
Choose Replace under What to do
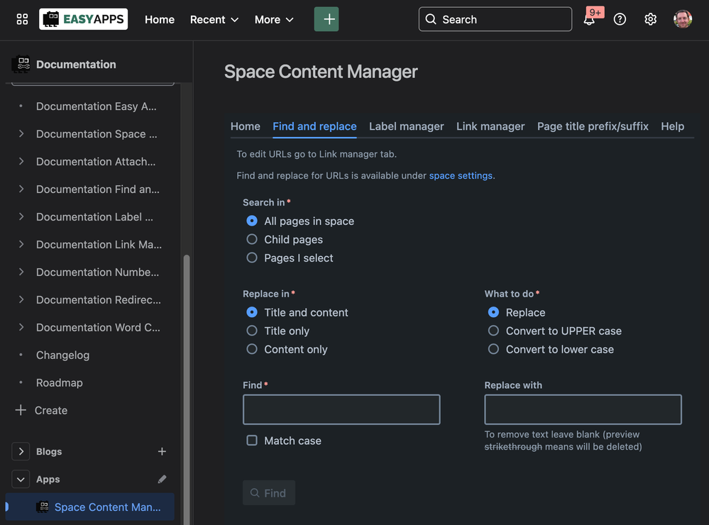tap(493, 312)
